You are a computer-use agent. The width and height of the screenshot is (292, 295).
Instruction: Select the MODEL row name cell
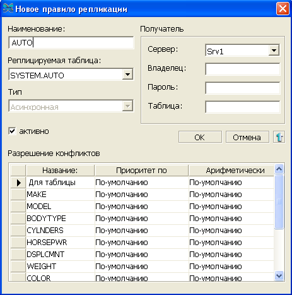pos(61,207)
